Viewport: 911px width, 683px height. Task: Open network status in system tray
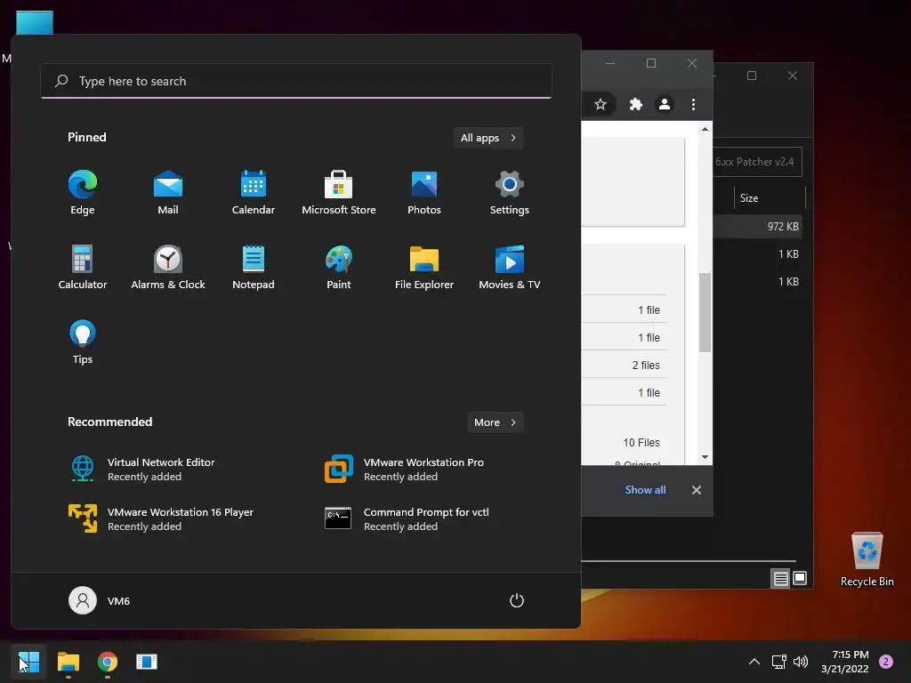tap(778, 662)
